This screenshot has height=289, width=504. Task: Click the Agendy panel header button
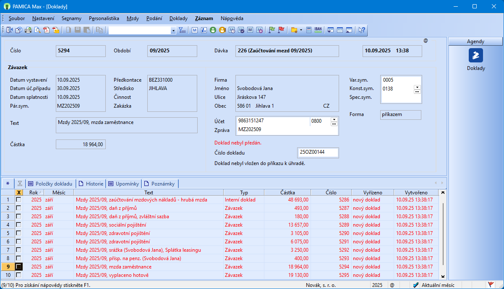point(475,41)
